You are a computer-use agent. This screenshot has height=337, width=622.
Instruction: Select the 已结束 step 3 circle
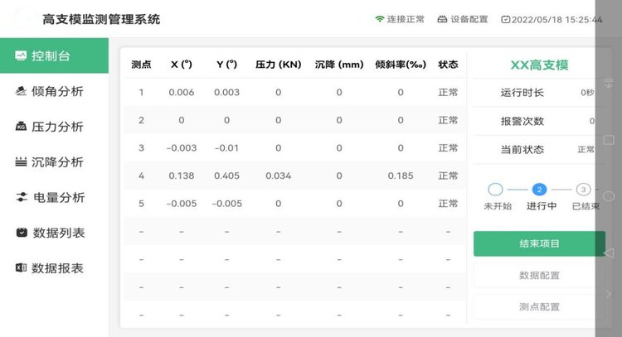(x=583, y=190)
